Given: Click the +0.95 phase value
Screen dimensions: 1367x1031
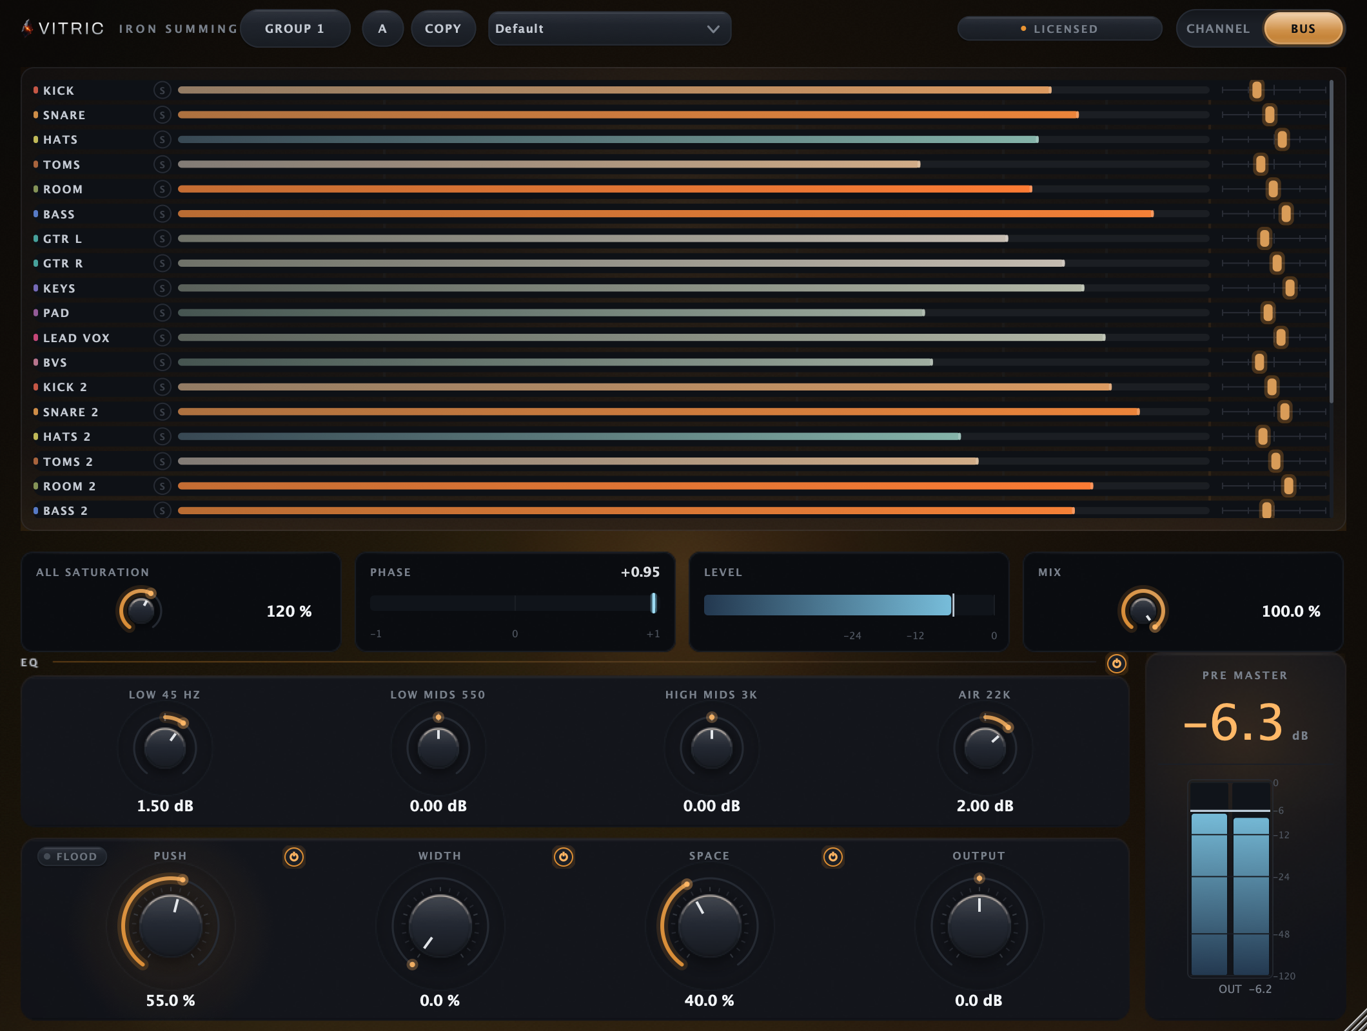Looking at the screenshot, I should tap(640, 572).
